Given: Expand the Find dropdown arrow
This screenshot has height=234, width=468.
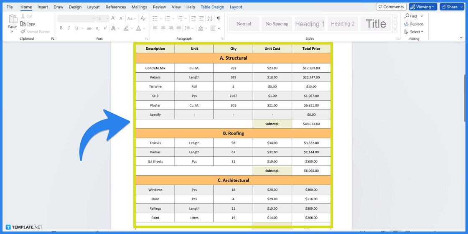Looking at the screenshot, I should click(422, 16).
